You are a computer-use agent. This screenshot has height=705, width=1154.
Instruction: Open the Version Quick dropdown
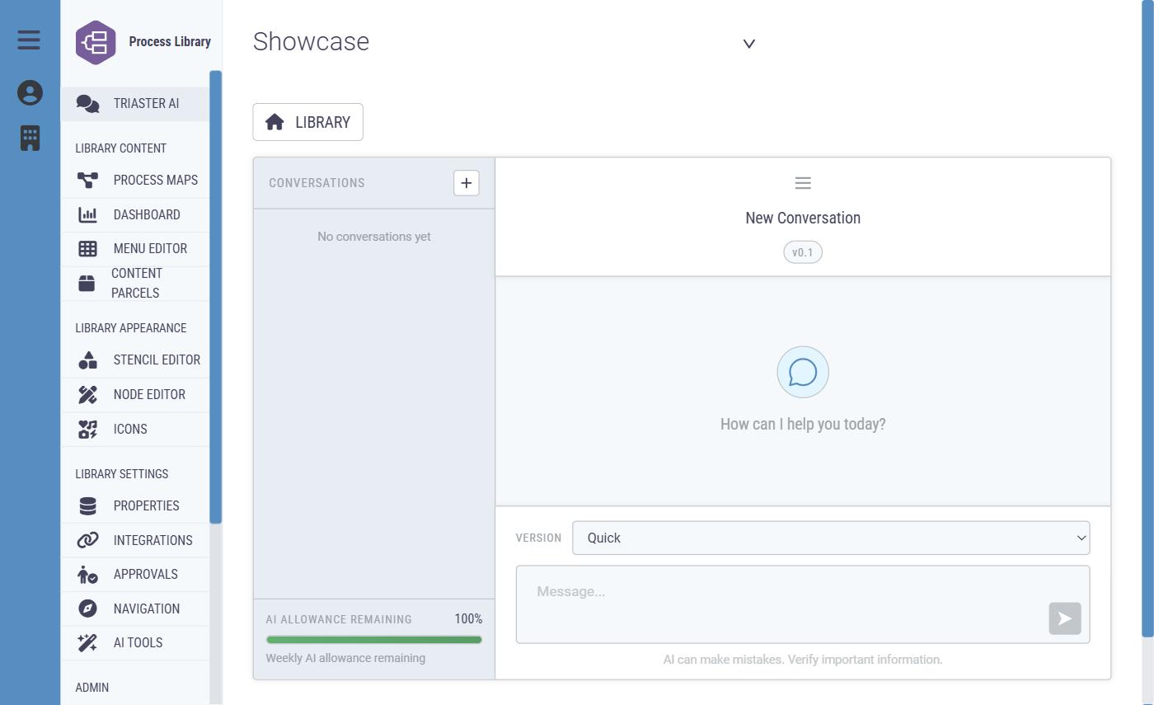click(831, 538)
